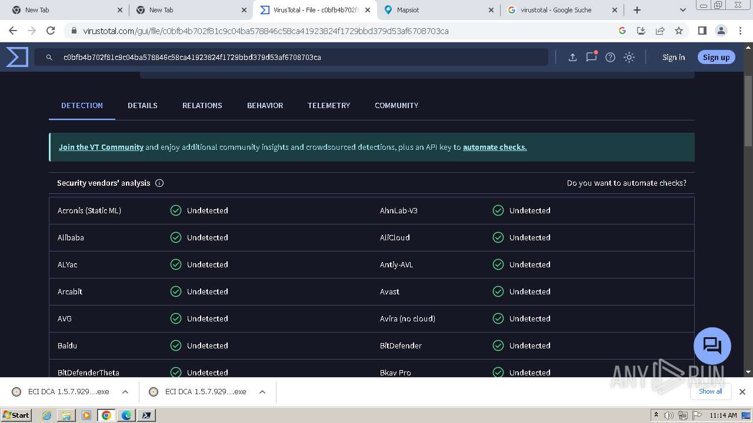Switch to the COMMUNITY tab
The height and width of the screenshot is (423, 753).
click(x=397, y=105)
